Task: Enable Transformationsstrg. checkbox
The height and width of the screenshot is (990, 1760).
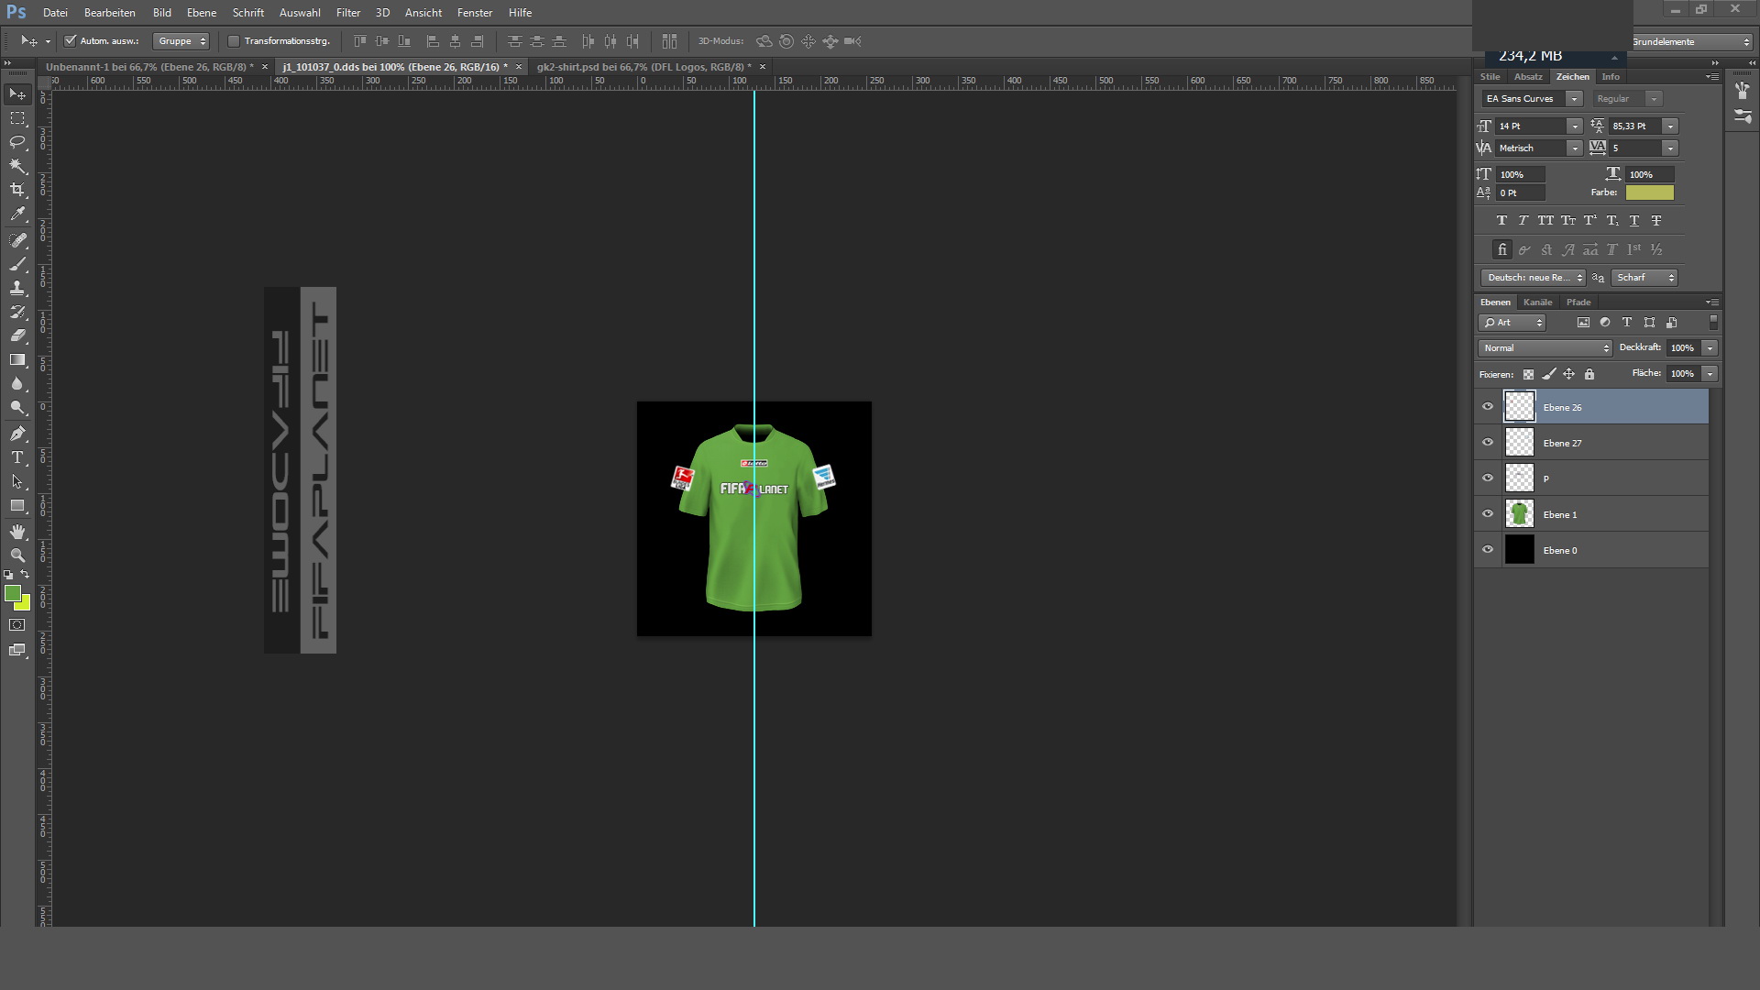Action: 234,41
